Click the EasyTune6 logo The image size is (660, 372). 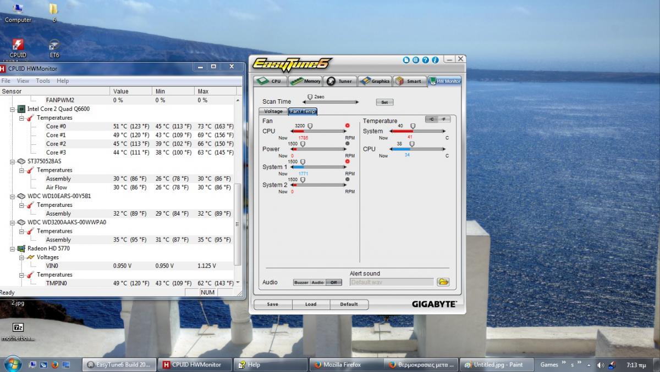tap(292, 64)
